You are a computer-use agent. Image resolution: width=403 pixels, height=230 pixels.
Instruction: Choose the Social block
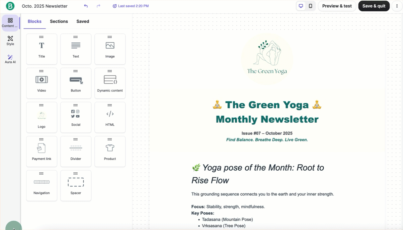click(x=76, y=117)
